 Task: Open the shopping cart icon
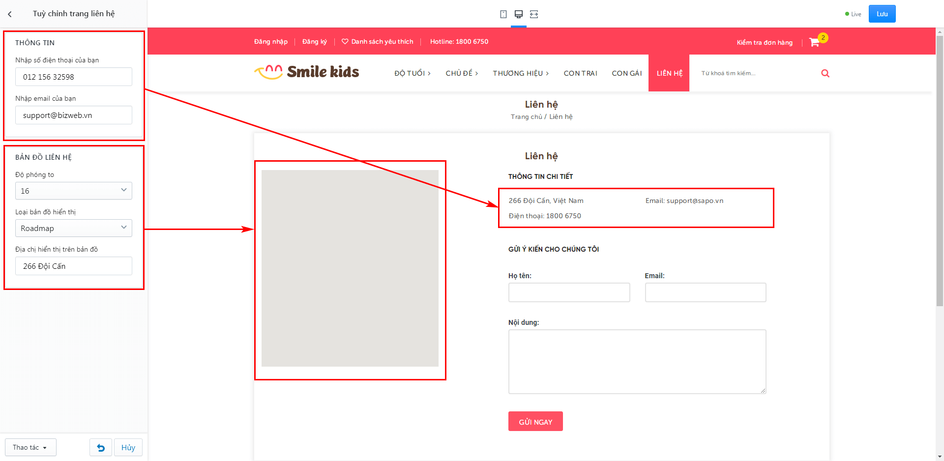click(x=815, y=42)
